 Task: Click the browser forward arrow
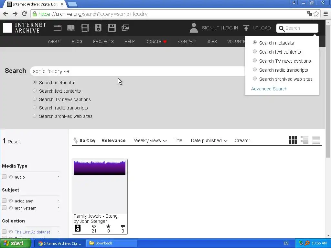click(x=15, y=14)
